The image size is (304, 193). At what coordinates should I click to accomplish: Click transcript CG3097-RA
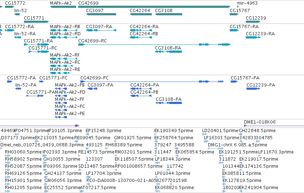101,30
